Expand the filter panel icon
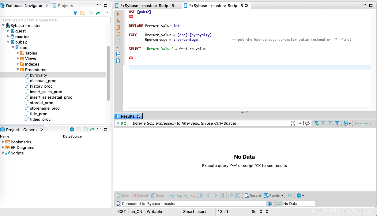This screenshot has width=377, height=216. pos(293,123)
